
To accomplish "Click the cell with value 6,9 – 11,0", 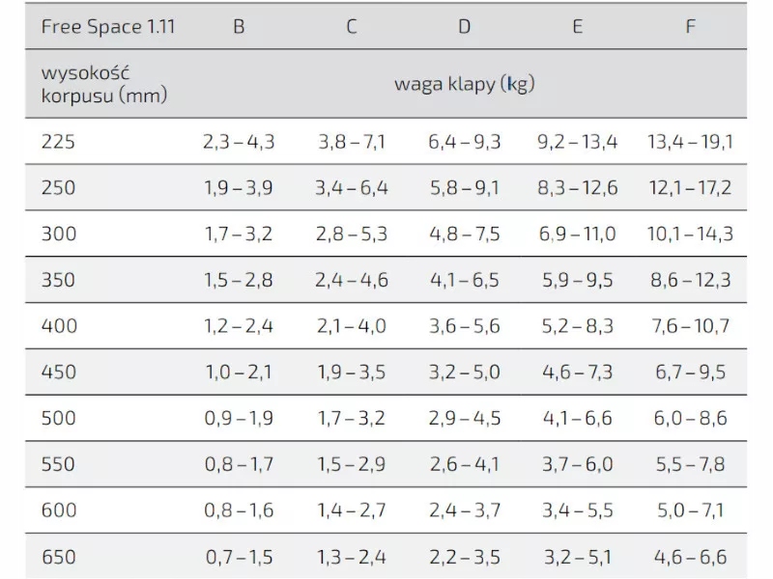I will pyautogui.click(x=577, y=234).
